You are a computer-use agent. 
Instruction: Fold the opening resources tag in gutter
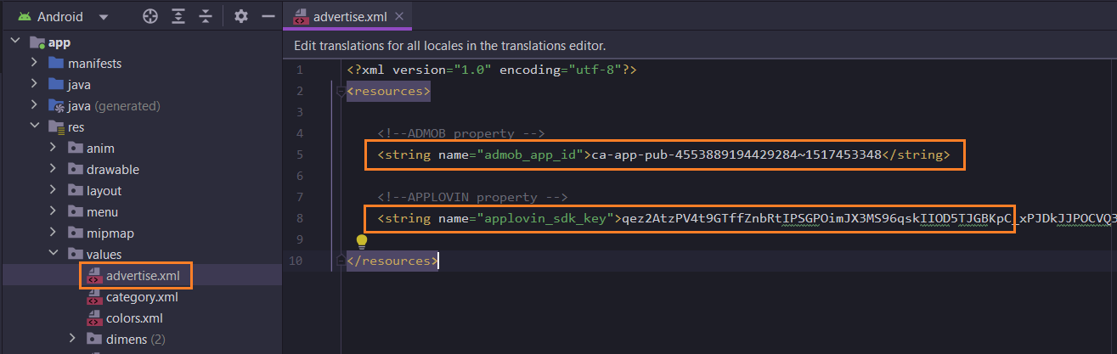tap(341, 91)
